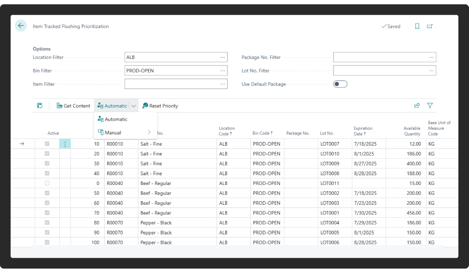Toggle Active checkbox for LOT0003 row

click(47, 203)
